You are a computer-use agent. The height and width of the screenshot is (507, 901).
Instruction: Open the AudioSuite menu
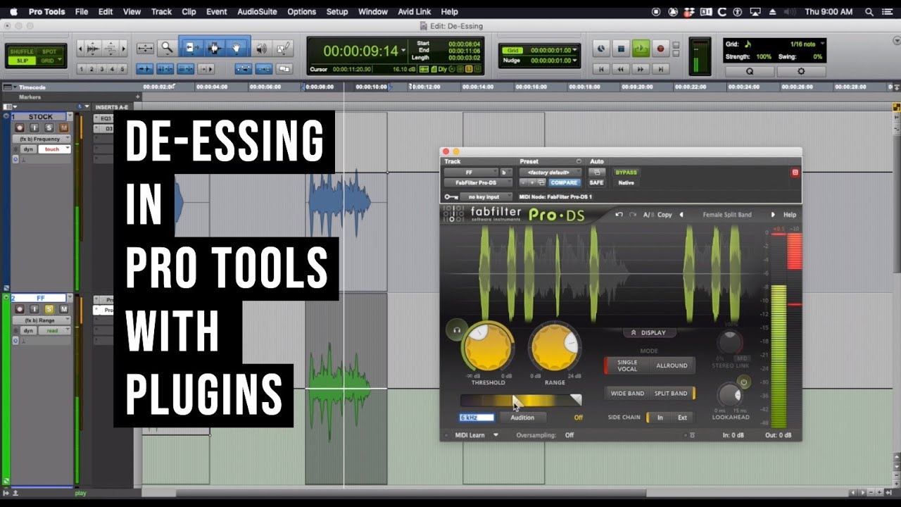pyautogui.click(x=256, y=12)
